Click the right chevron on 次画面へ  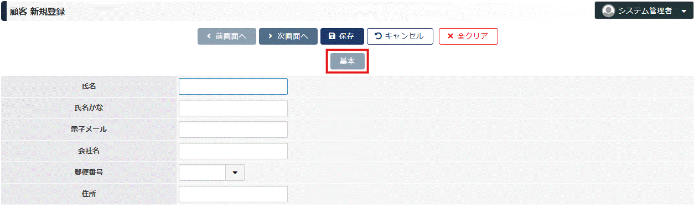(x=270, y=36)
